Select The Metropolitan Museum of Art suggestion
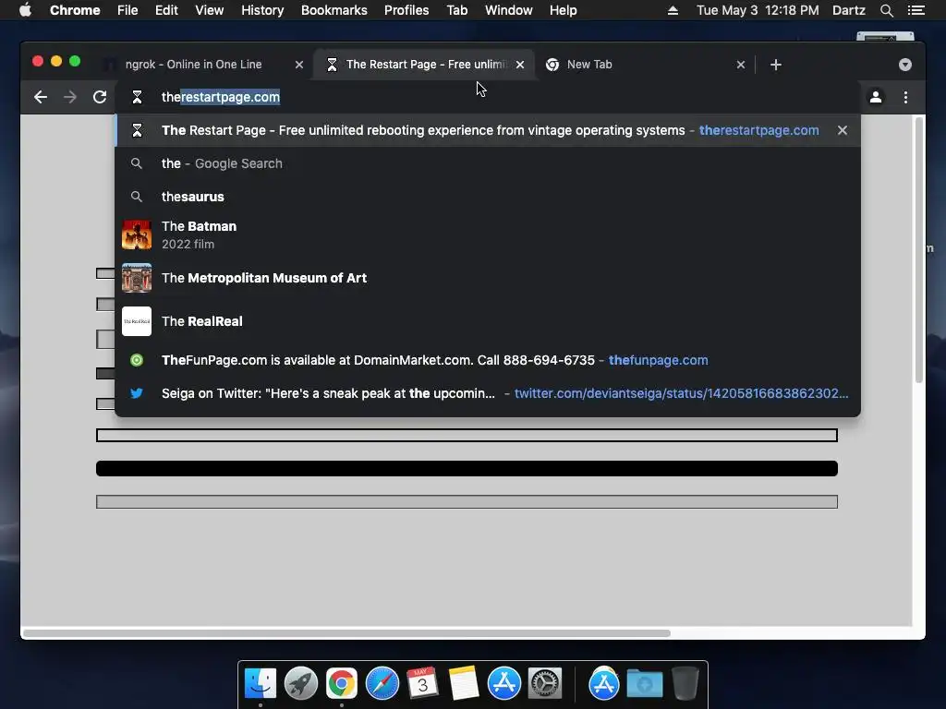Screen dimensions: 946x709 pyautogui.click(x=488, y=278)
